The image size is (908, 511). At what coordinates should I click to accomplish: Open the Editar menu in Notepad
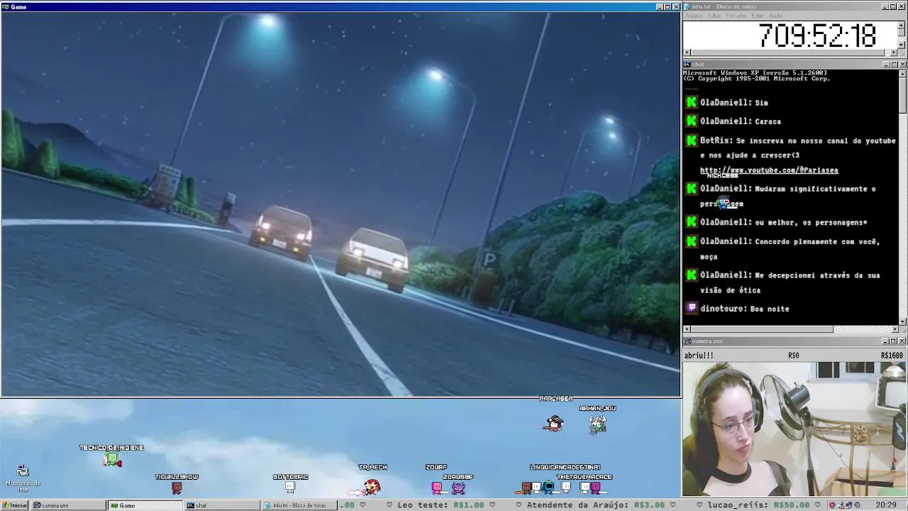point(714,16)
